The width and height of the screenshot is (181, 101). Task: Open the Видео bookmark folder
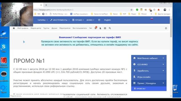[132, 14]
